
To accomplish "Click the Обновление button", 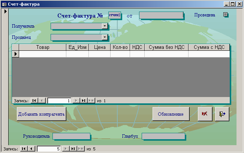I will click(x=171, y=114).
